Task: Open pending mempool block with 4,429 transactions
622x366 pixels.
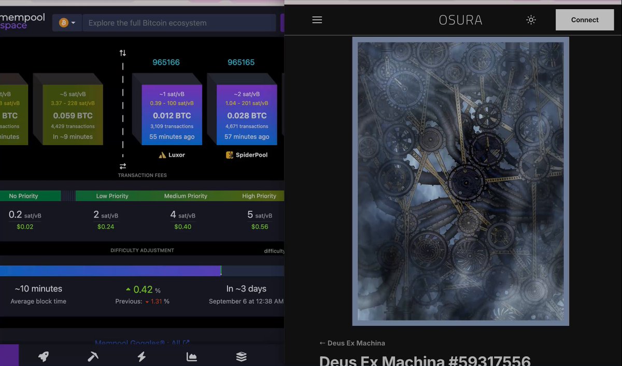Action: tap(73, 115)
